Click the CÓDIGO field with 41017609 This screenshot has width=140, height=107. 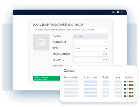91,36
